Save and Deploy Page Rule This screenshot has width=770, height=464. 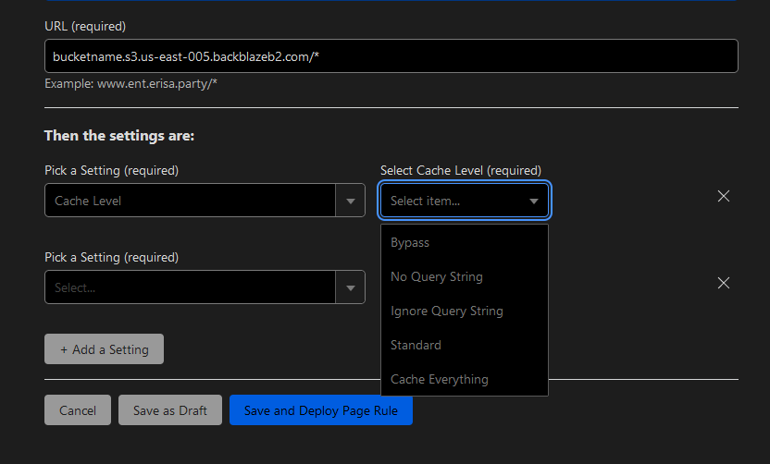click(320, 410)
